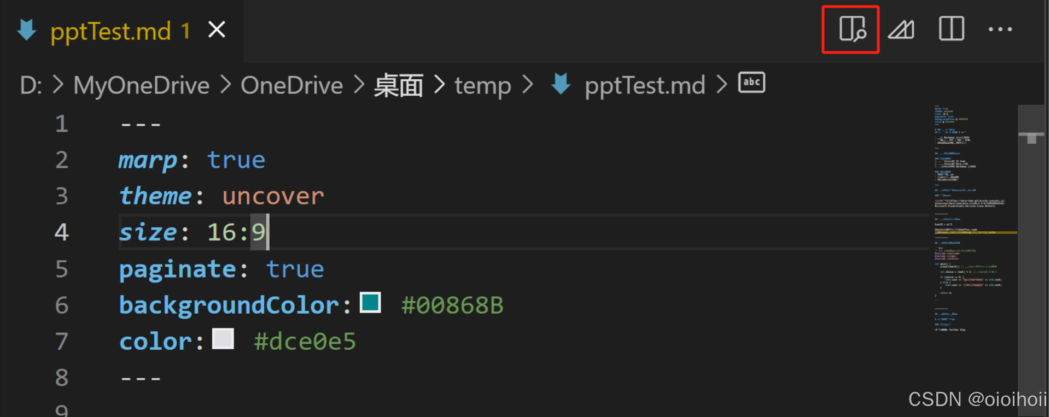
Task: Click the backgroundColor value to edit true/false settings
Action: click(452, 305)
